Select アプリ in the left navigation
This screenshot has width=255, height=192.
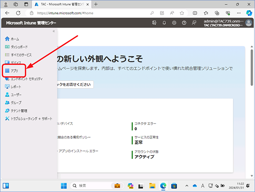[11, 71]
